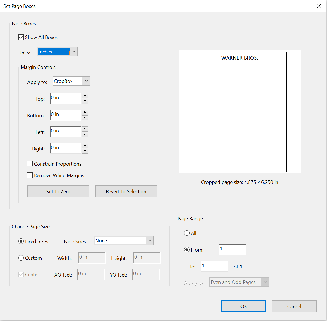Open the Units dropdown showing Inches
The height and width of the screenshot is (321, 327).
click(57, 52)
